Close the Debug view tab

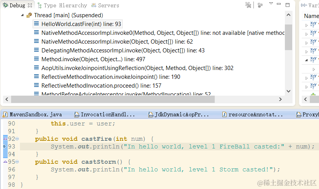tap(30, 5)
